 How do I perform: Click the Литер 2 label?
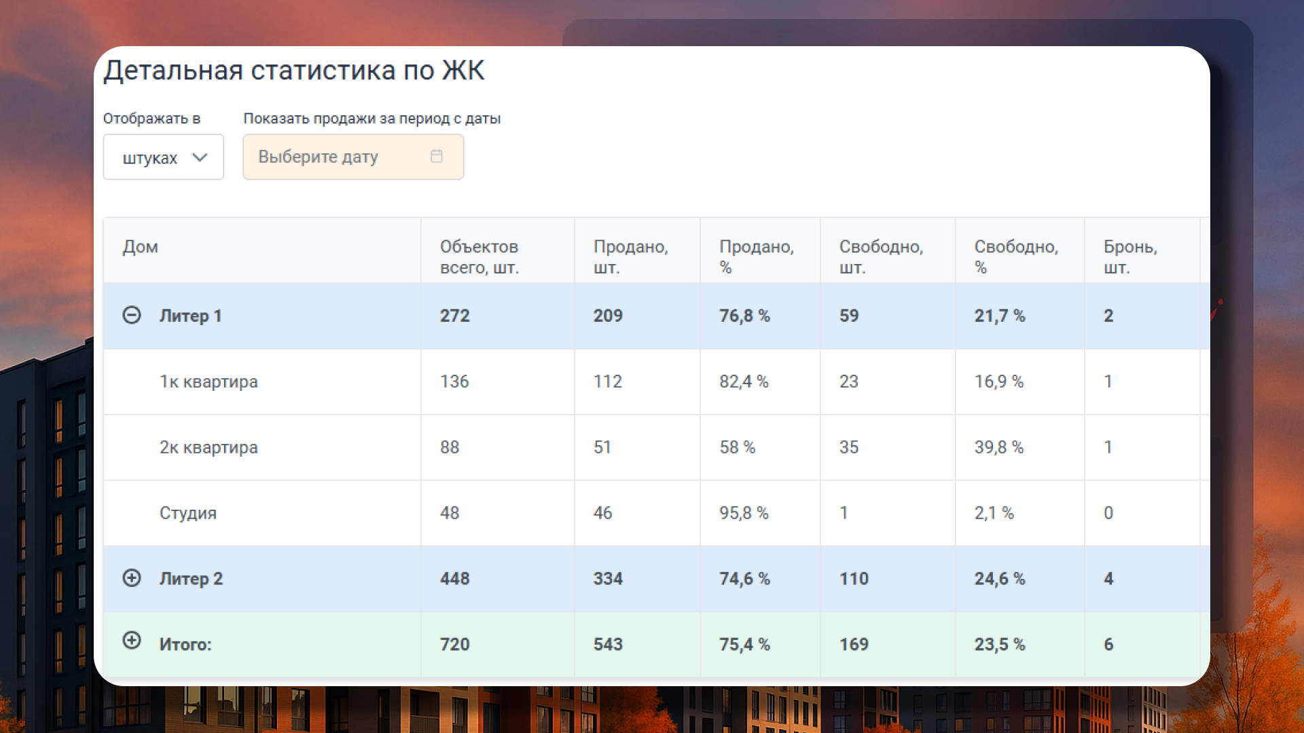pyautogui.click(x=191, y=579)
